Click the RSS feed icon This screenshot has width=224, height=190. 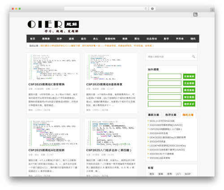[x=195, y=14]
